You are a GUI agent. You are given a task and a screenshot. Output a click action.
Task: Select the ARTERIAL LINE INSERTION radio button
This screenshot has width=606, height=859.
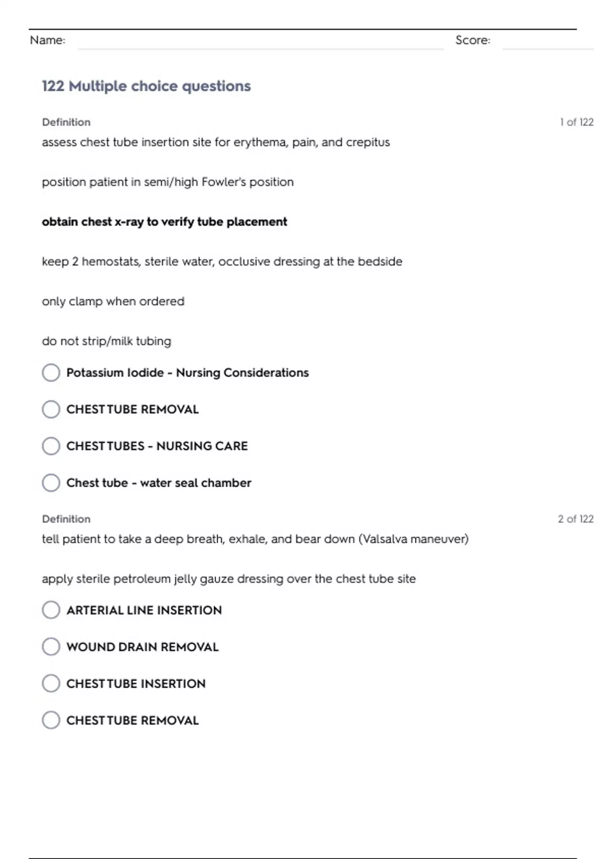point(51,610)
